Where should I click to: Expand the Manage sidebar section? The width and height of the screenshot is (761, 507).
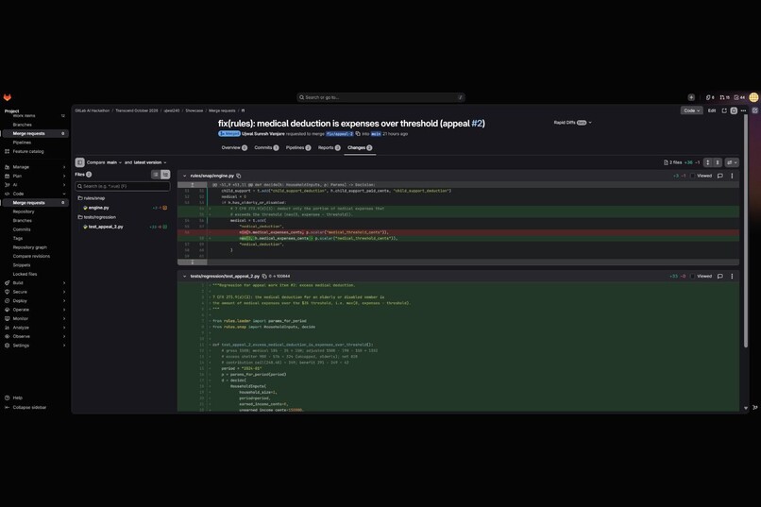[35, 167]
